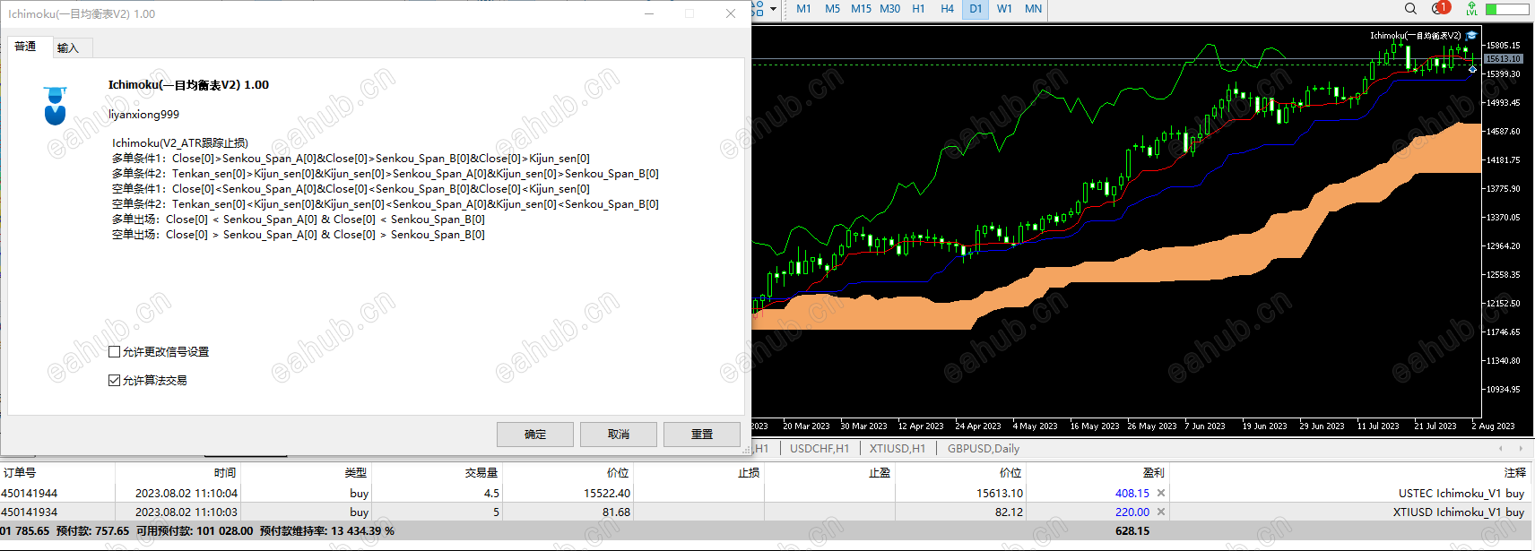Switch to the M1 timeframe
1535x551 pixels.
(x=803, y=9)
